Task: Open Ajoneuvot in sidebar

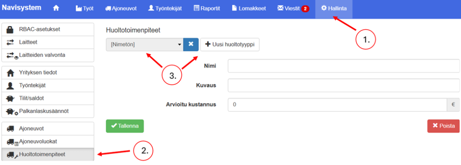Action: click(48, 128)
